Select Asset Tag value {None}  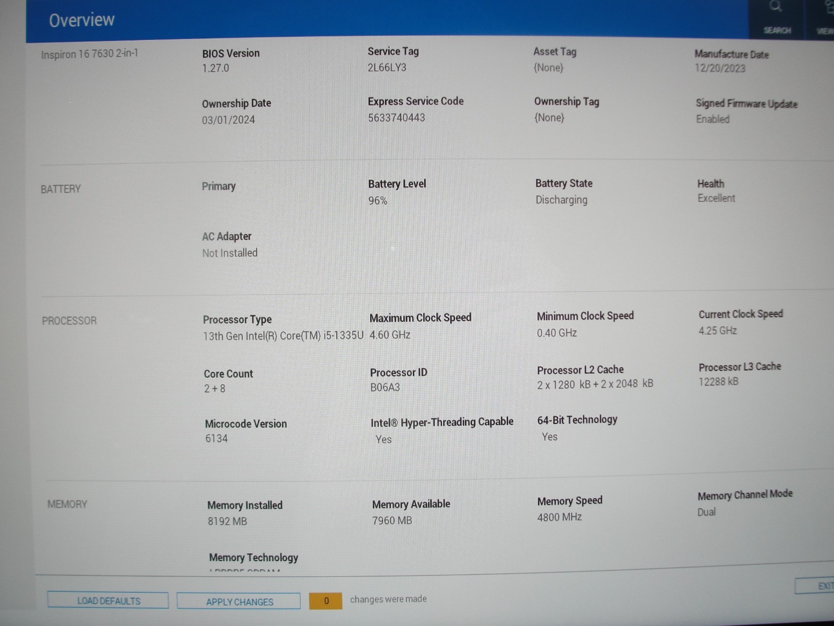(x=548, y=68)
